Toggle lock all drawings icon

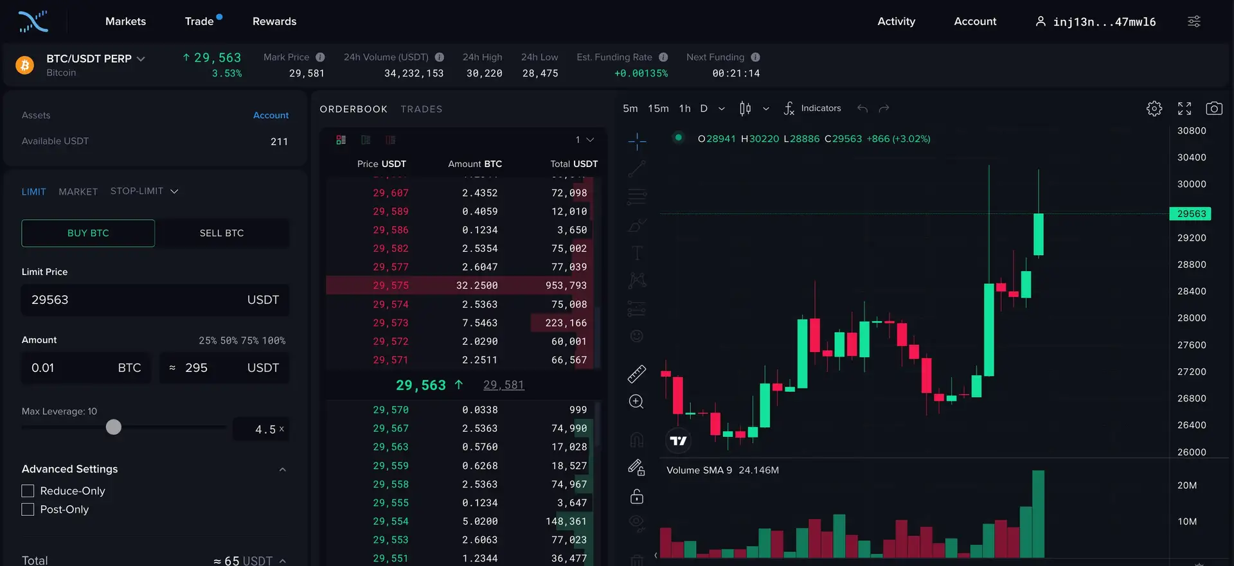pyautogui.click(x=636, y=497)
